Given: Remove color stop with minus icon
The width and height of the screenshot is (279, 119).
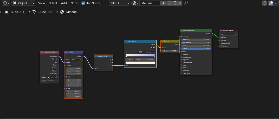Looking at the screenshot, I should coord(130,52).
